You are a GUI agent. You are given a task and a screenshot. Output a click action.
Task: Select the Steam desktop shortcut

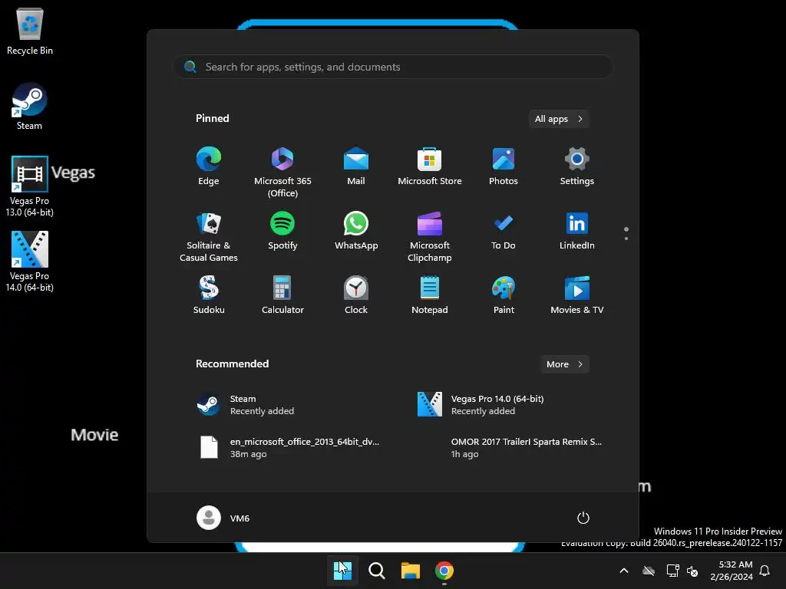[x=30, y=107]
